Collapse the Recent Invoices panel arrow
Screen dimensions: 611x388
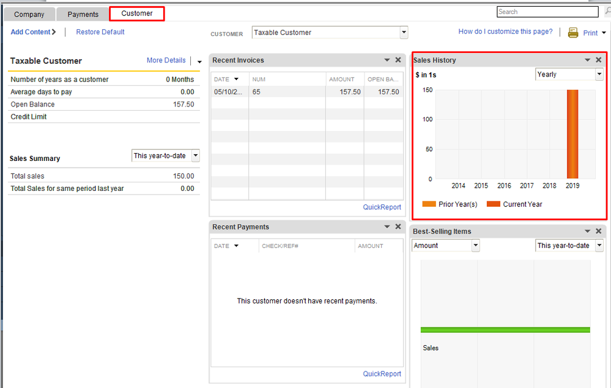[387, 60]
